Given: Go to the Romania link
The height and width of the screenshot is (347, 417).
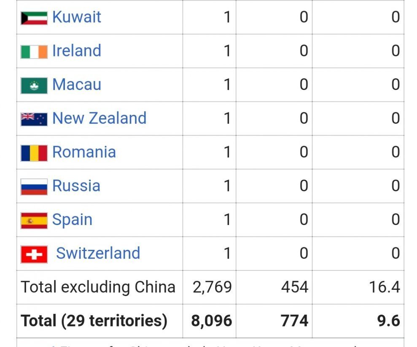Looking at the screenshot, I should 84,152.
